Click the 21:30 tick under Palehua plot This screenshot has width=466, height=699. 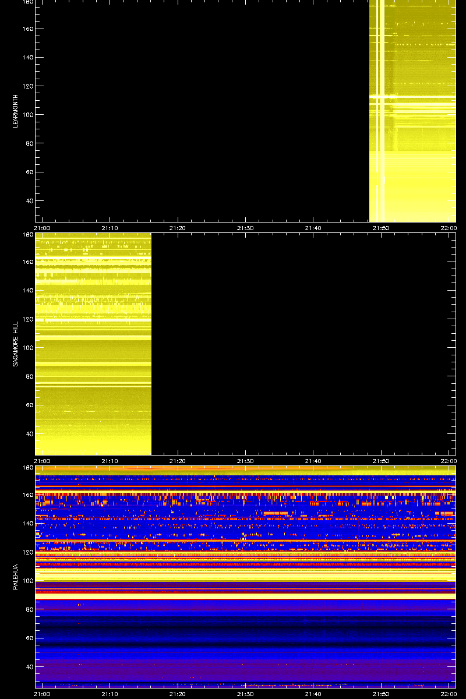(x=245, y=694)
